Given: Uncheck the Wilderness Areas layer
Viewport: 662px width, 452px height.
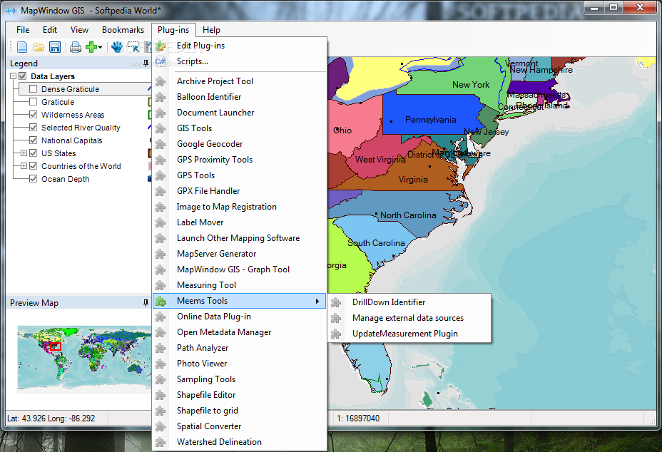Looking at the screenshot, I should (34, 114).
